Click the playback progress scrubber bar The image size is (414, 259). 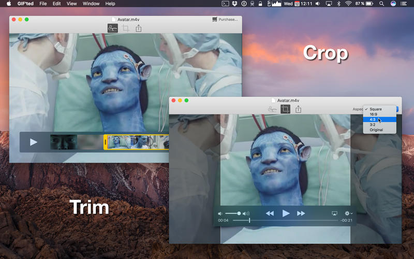[285, 221]
